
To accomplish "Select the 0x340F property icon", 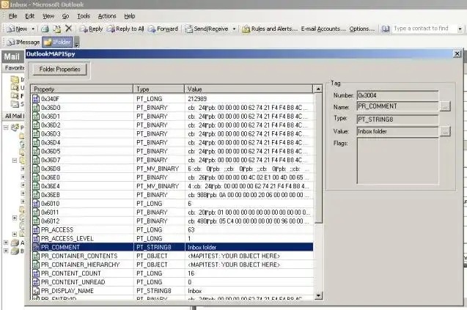I will 36,99.
